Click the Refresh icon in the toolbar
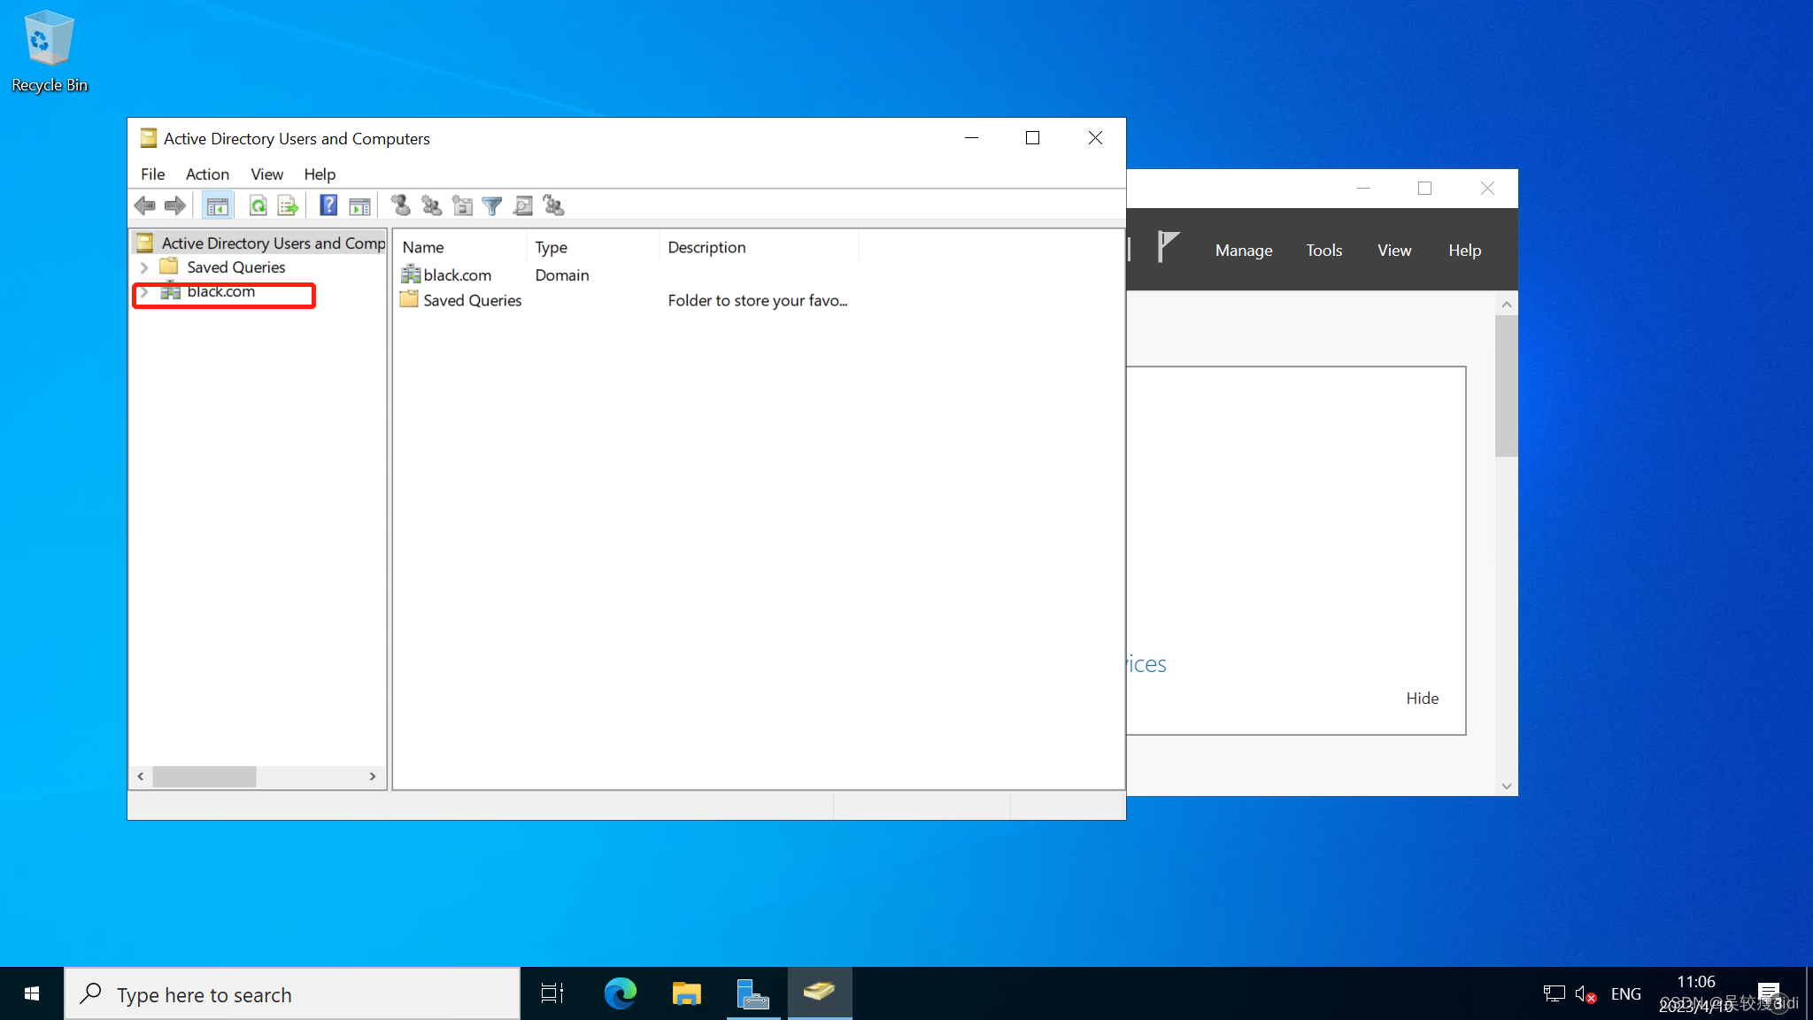This screenshot has height=1020, width=1813. pyautogui.click(x=258, y=205)
